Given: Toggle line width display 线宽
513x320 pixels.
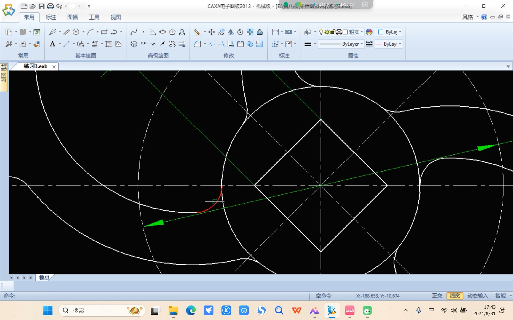Looking at the screenshot, I should coord(455,296).
